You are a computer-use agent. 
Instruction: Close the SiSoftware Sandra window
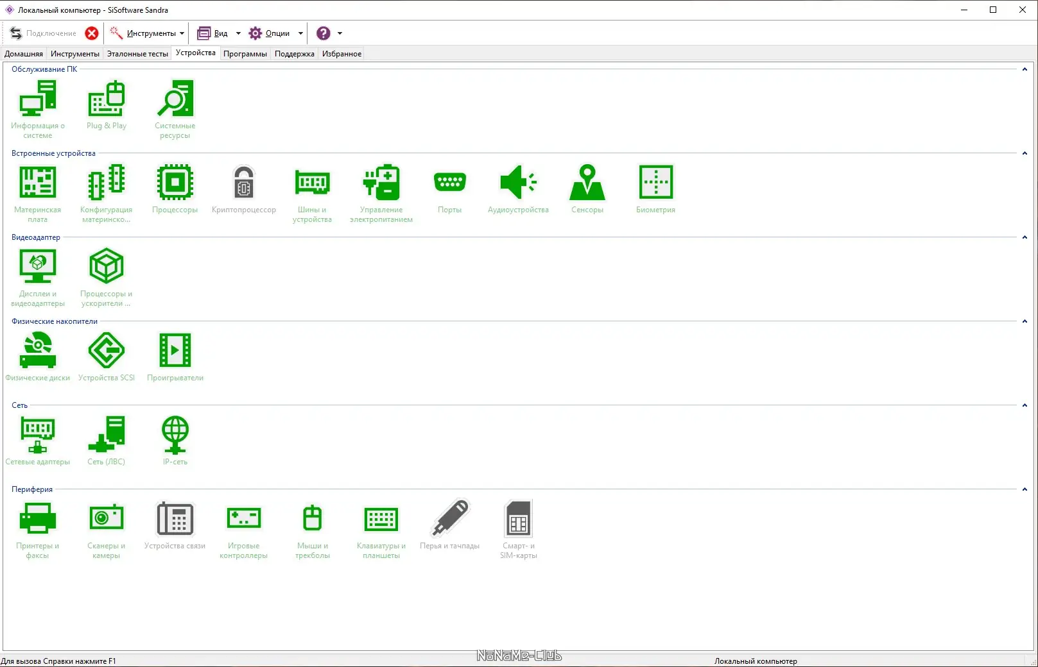tap(1023, 10)
